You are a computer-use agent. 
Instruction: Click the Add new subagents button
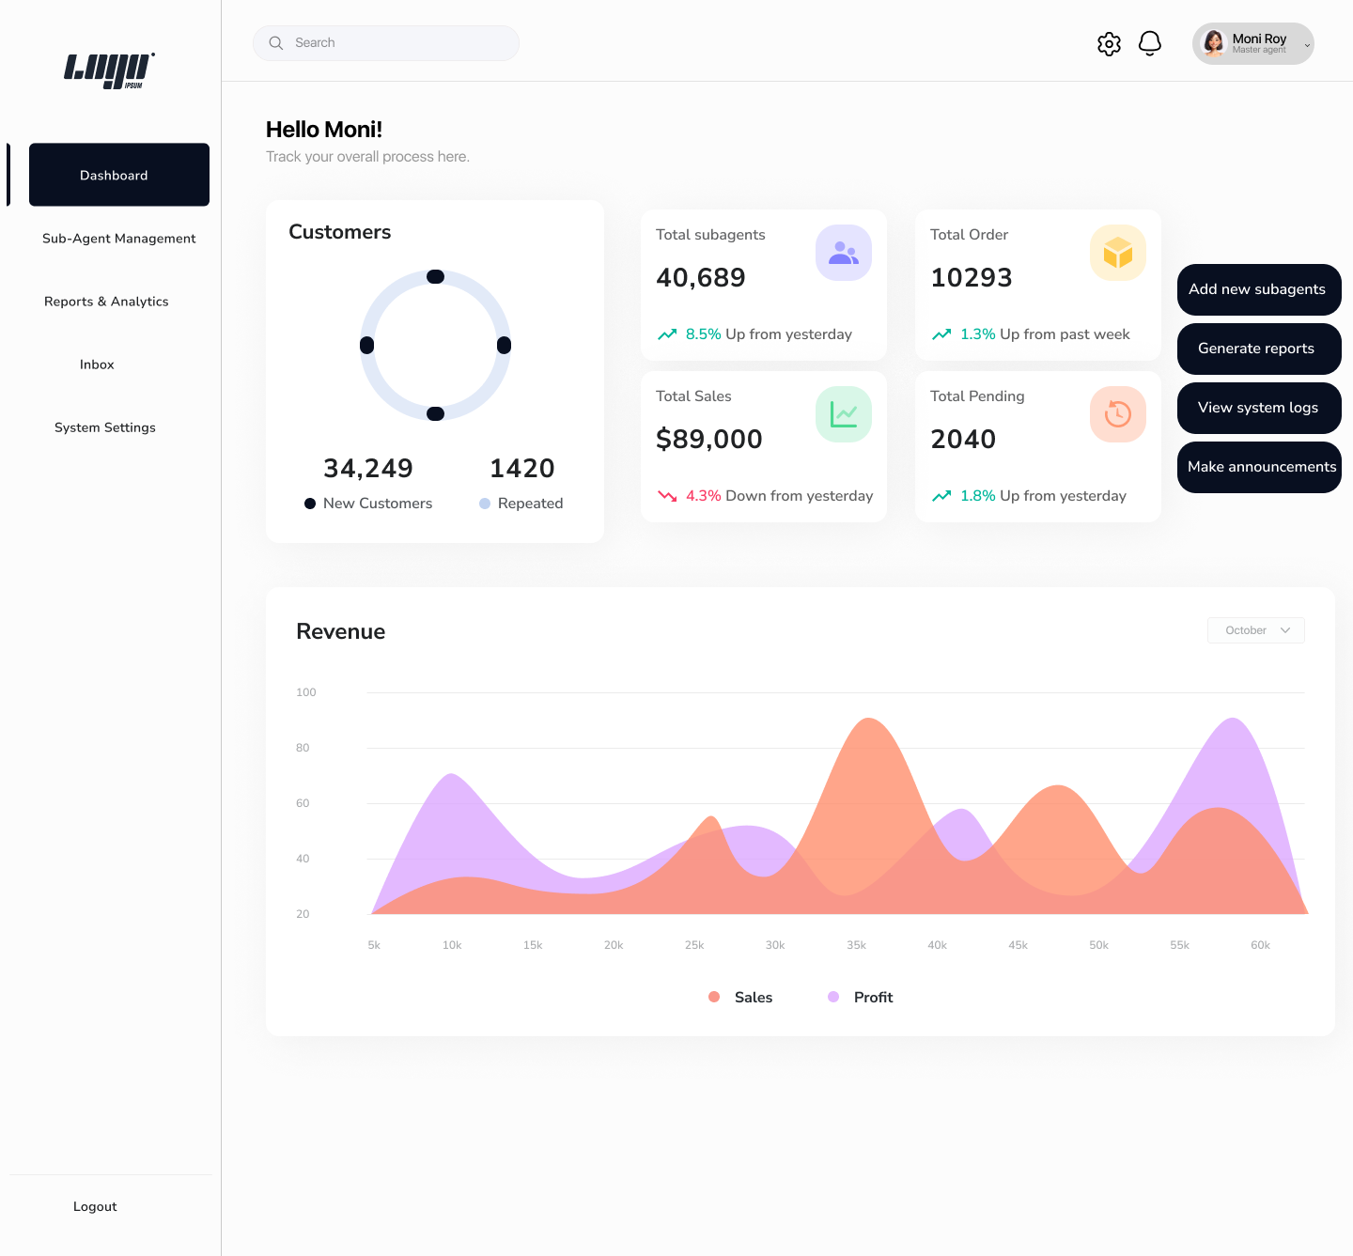pyautogui.click(x=1259, y=289)
